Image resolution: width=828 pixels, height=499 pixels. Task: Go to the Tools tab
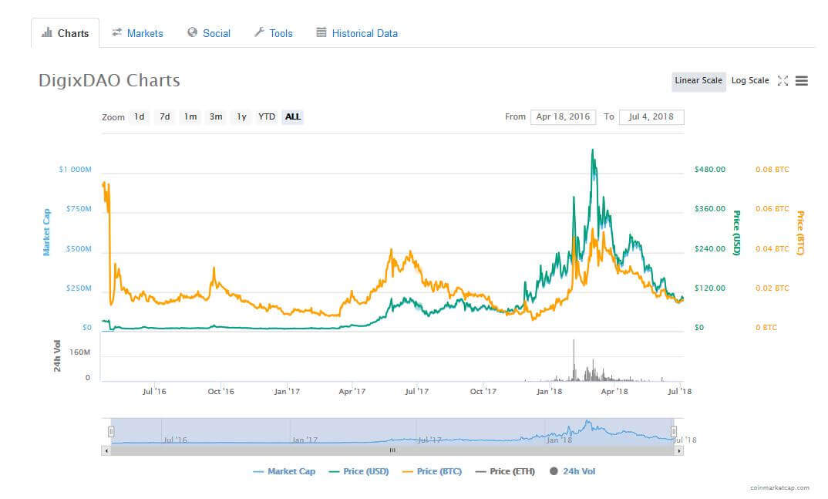[x=273, y=33]
